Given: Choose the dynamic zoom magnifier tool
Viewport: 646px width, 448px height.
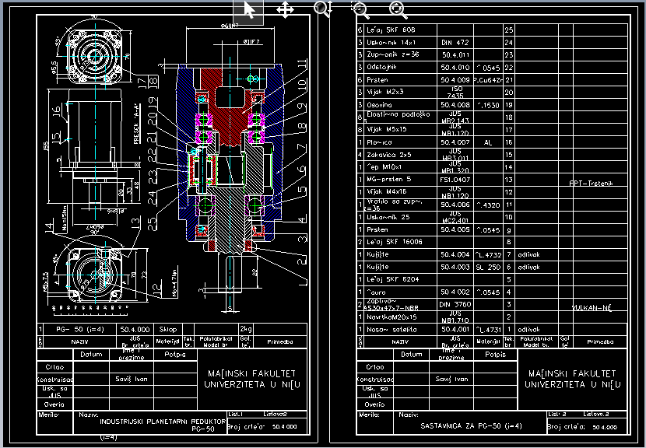Looking at the screenshot, I should [x=323, y=9].
